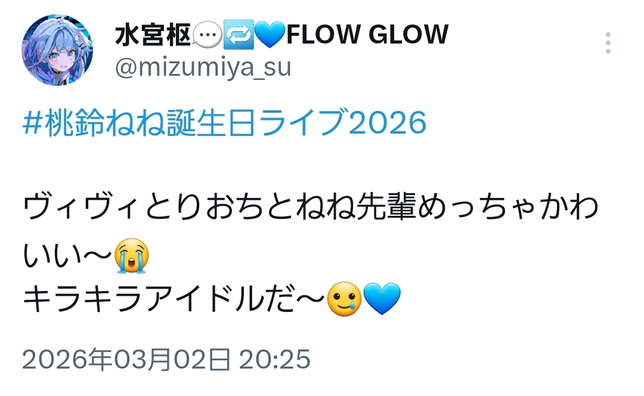Open the hashtag #桃鈴ねね誕生日ライブ2026
The width and height of the screenshot is (644, 396).
coord(225,123)
